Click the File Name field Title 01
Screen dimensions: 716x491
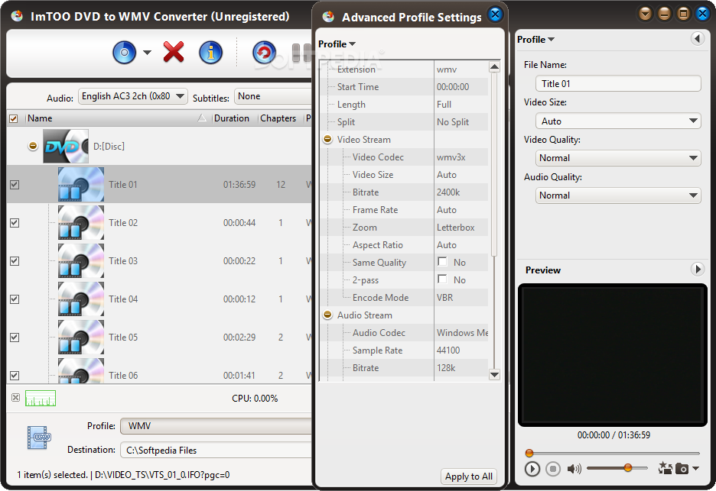click(618, 84)
